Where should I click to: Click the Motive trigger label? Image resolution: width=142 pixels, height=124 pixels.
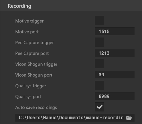(29, 21)
